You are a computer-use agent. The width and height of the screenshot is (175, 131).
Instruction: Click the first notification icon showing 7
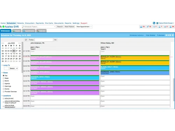pos(155,27)
